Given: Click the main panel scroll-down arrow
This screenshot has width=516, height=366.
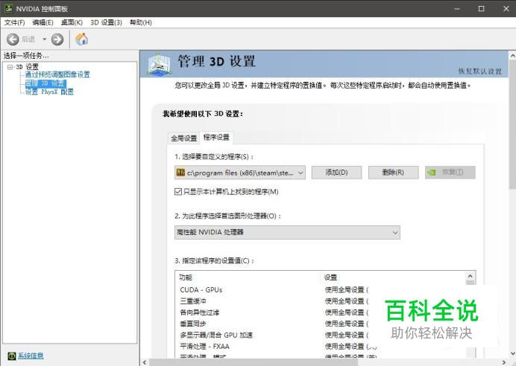Looking at the screenshot, I should (512, 354).
